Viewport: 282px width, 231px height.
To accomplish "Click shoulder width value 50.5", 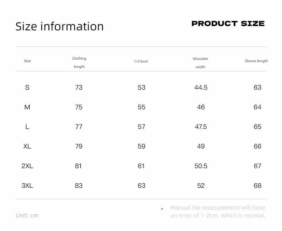I will pyautogui.click(x=201, y=166).
